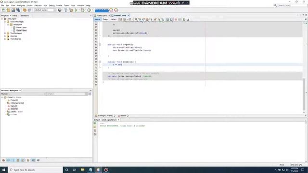Click the Save All toolbar icon
The image size is (308, 173).
click(x=18, y=10)
